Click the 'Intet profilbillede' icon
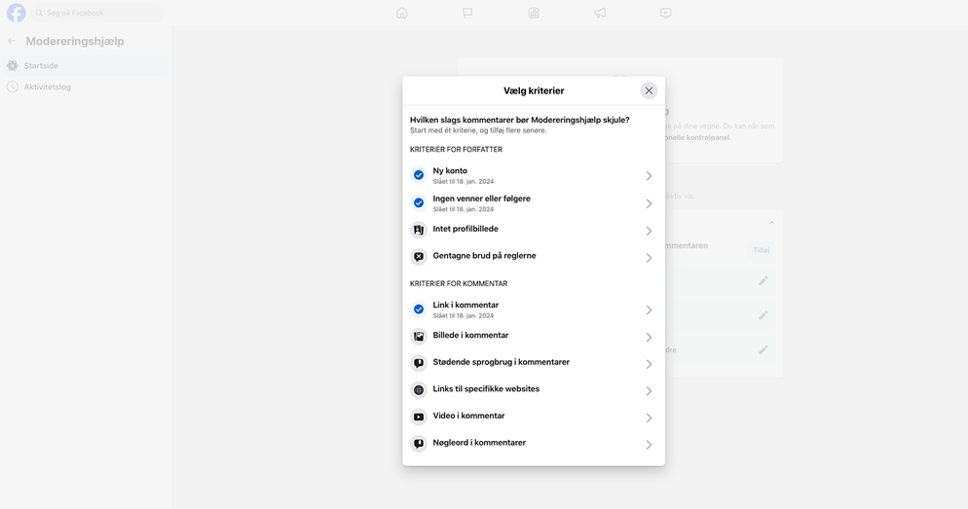The width and height of the screenshot is (968, 509). [419, 231]
